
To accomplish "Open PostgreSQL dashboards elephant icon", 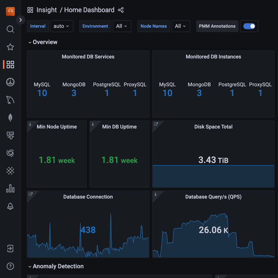I will tap(10, 135).
